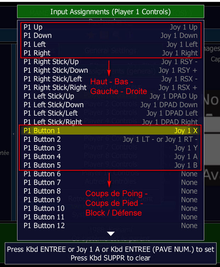
Task: Click the white down arrow below the list
Action: [x=111, y=234]
